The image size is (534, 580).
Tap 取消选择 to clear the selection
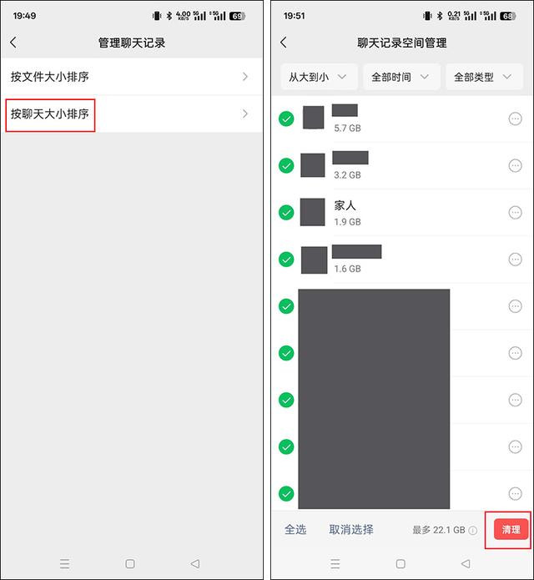[351, 530]
